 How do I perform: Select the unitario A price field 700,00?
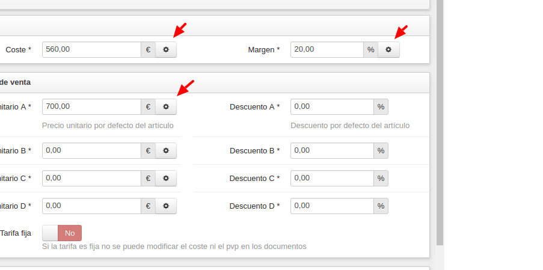pos(92,106)
